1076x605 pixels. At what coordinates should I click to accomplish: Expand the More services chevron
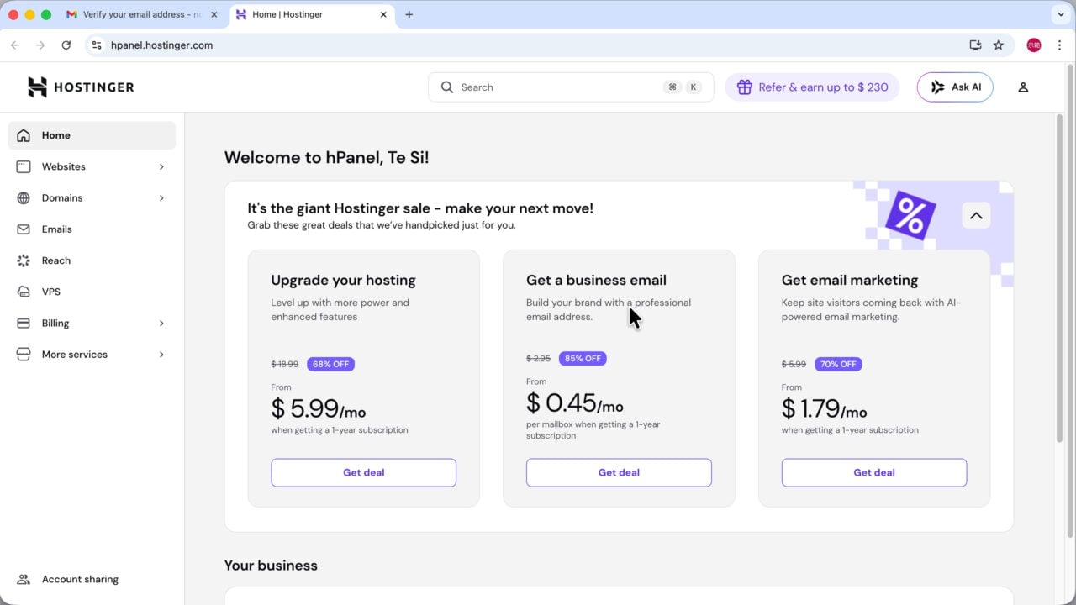click(x=161, y=355)
